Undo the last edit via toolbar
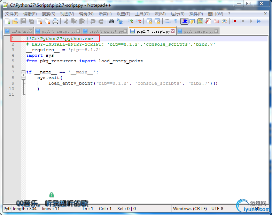272x215 pixels. click(x=93, y=21)
